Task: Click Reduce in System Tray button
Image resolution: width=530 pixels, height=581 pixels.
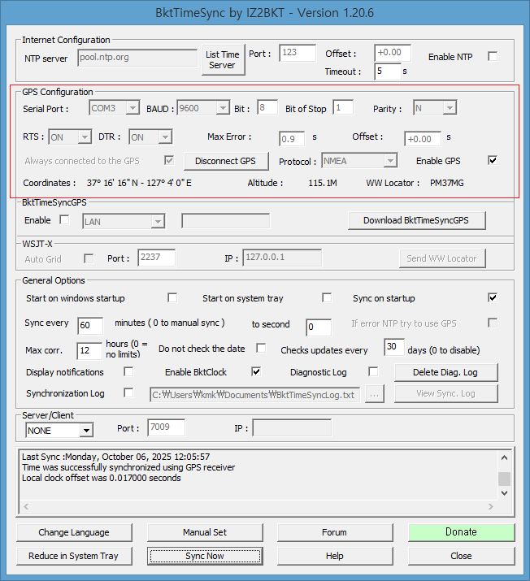Action: (74, 556)
